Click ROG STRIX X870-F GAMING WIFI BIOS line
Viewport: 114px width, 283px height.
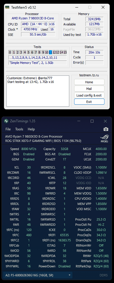pyautogui.click(x=43, y=141)
